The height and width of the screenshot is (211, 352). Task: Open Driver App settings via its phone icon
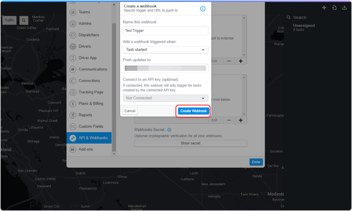pyautogui.click(x=73, y=58)
